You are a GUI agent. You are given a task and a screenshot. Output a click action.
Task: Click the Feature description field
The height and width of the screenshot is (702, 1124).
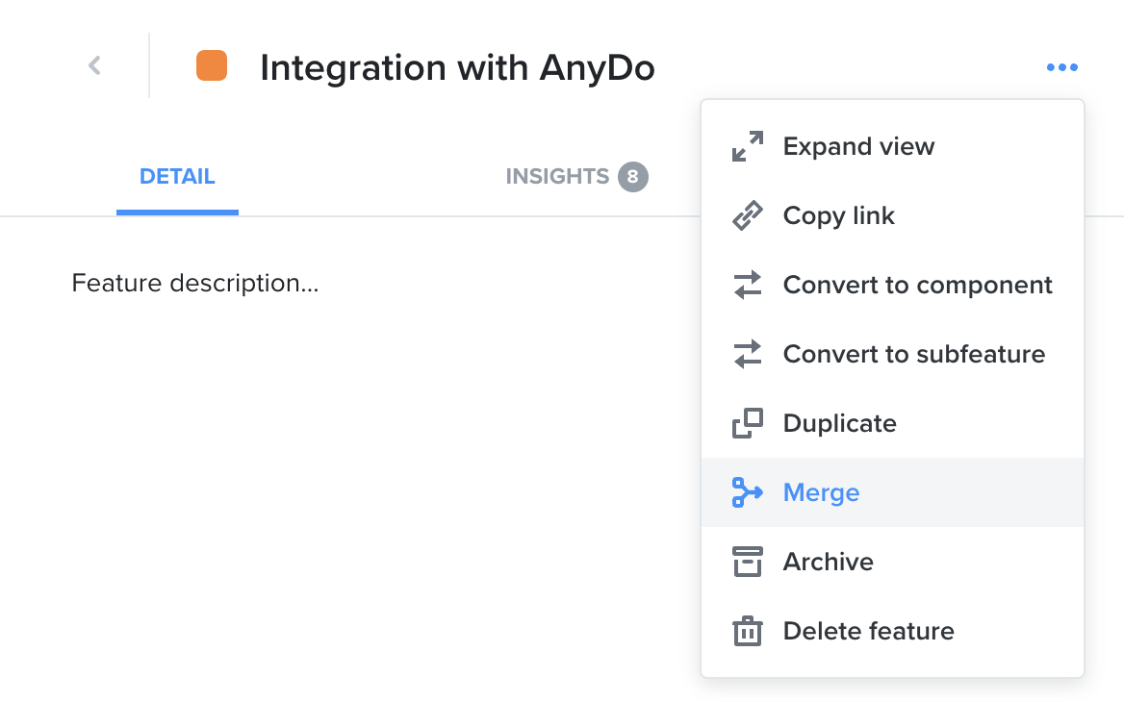coord(195,283)
